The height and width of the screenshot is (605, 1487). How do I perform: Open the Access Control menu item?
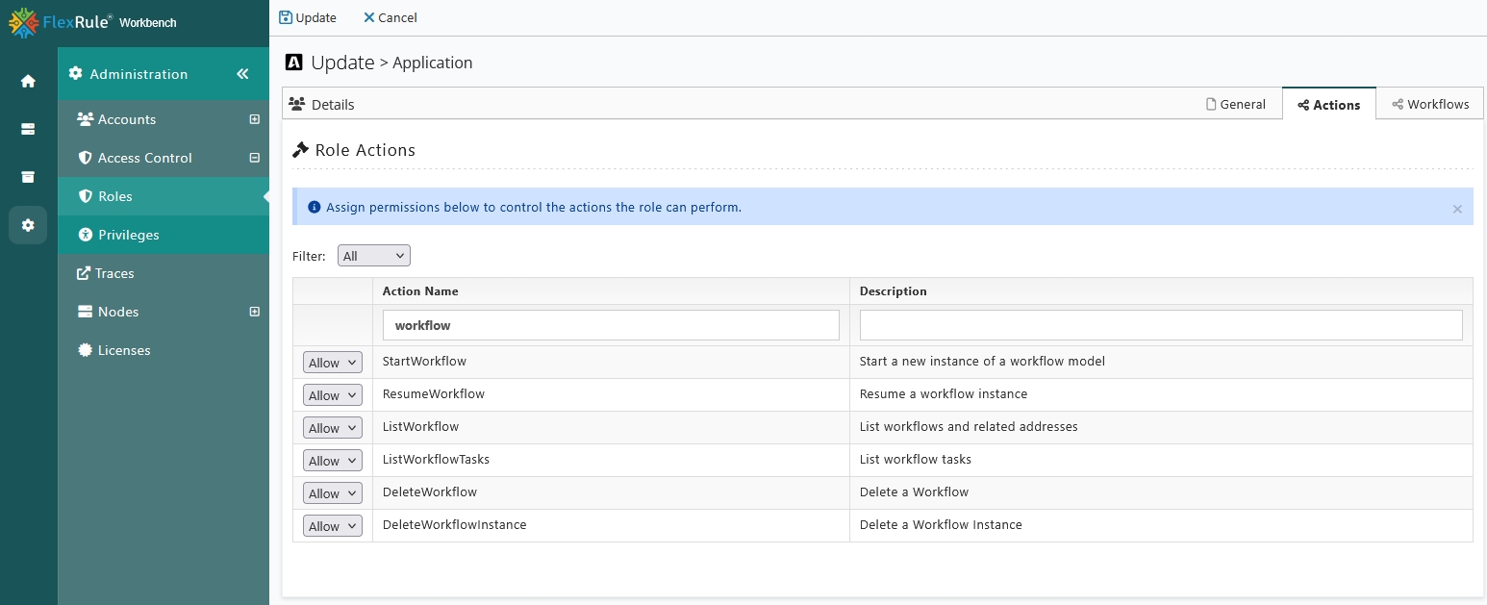click(x=164, y=158)
